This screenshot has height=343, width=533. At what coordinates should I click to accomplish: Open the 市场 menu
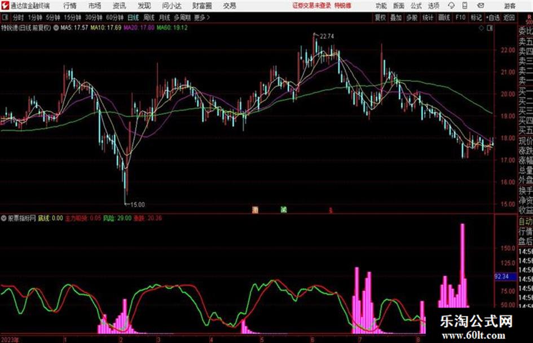pos(95,6)
